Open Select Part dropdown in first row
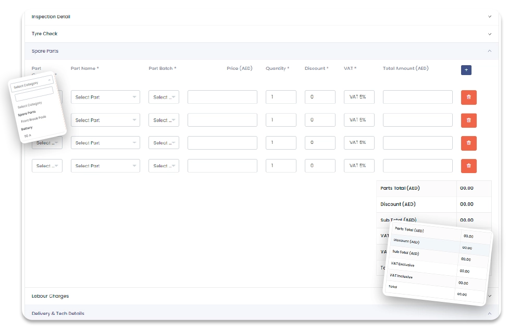This screenshot has width=521, height=330. 105,97
